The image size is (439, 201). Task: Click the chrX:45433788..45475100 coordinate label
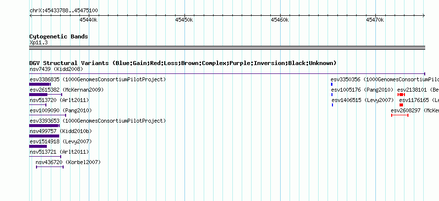pos(64,11)
